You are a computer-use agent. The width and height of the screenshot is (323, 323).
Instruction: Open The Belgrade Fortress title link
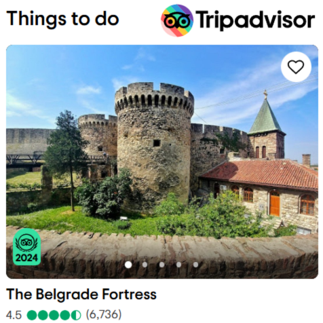[81, 294]
